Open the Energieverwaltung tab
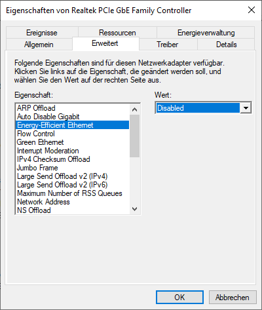The height and width of the screenshot is (310, 262). (206, 33)
